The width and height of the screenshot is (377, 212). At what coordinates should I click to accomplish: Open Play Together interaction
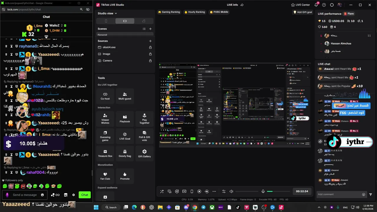[144, 119]
